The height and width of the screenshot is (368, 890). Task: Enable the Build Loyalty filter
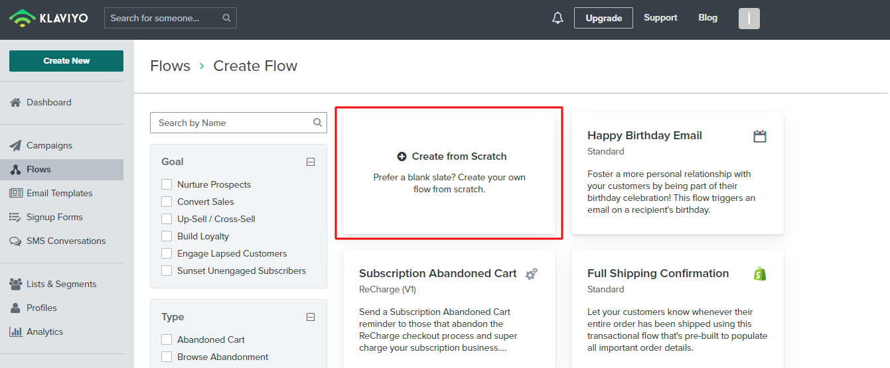point(167,236)
